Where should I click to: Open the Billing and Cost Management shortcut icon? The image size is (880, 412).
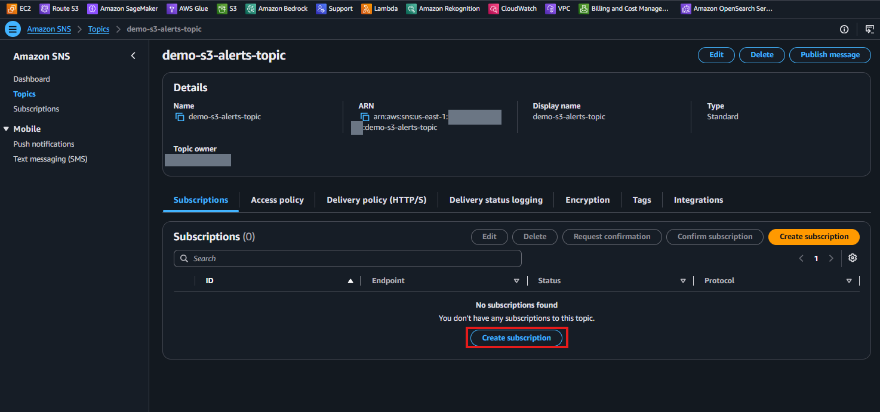point(583,9)
